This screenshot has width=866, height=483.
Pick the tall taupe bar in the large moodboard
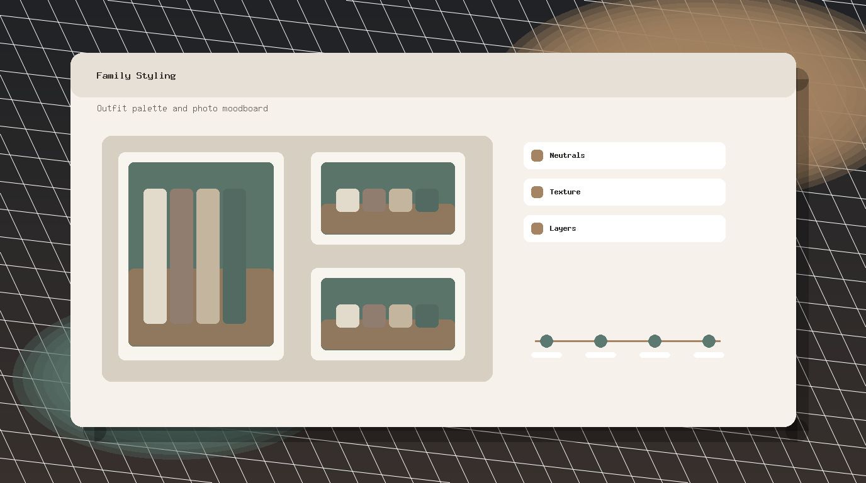(x=181, y=256)
